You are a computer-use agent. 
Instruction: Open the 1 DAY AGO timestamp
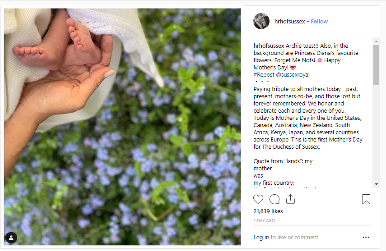coord(264,221)
